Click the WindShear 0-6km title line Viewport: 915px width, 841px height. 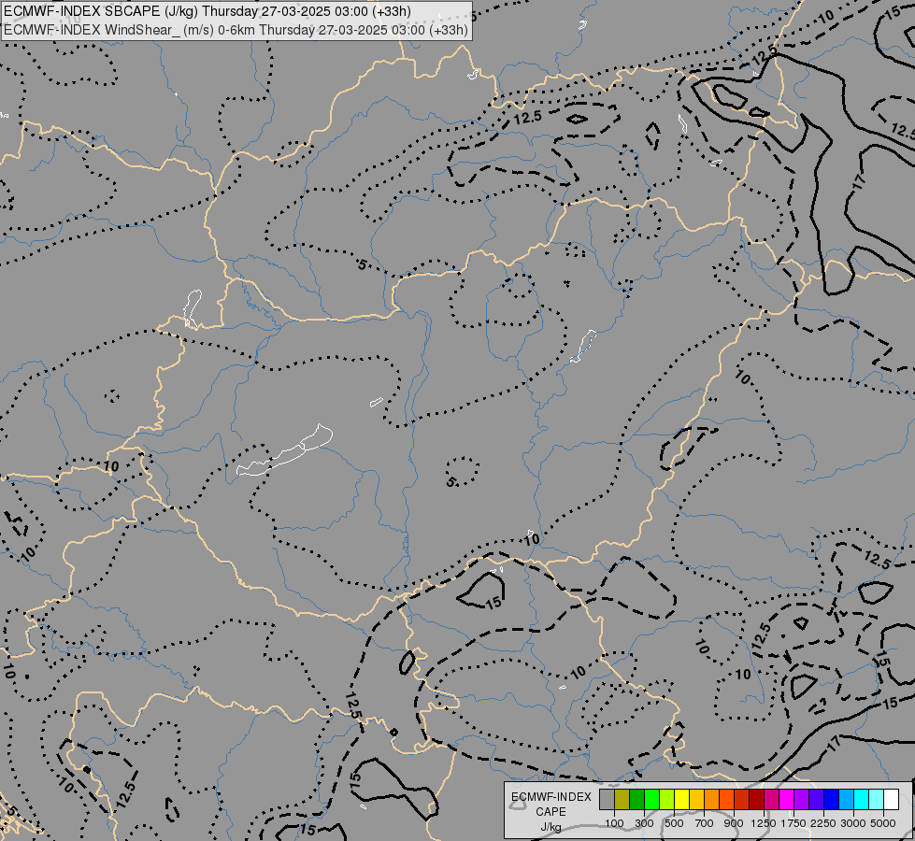(x=236, y=30)
